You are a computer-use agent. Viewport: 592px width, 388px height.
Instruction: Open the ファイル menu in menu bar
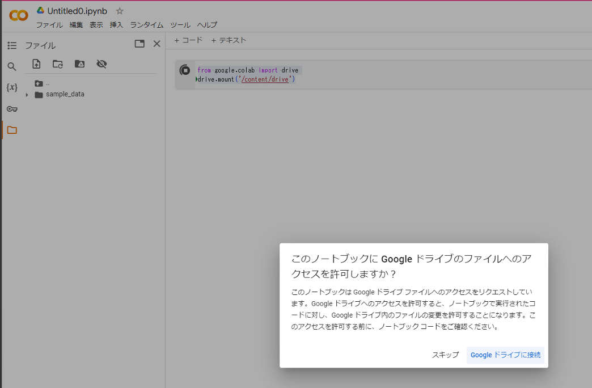click(x=49, y=25)
